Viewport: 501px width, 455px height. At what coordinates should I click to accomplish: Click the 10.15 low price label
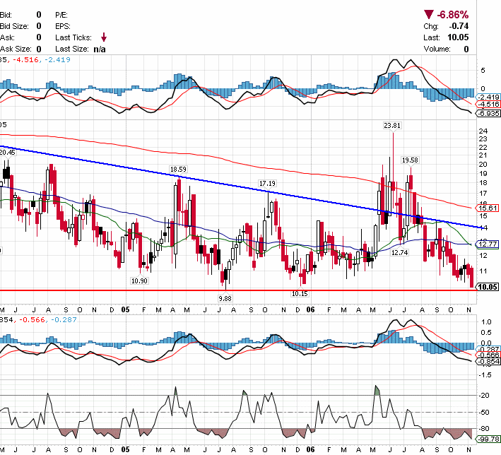click(x=300, y=293)
